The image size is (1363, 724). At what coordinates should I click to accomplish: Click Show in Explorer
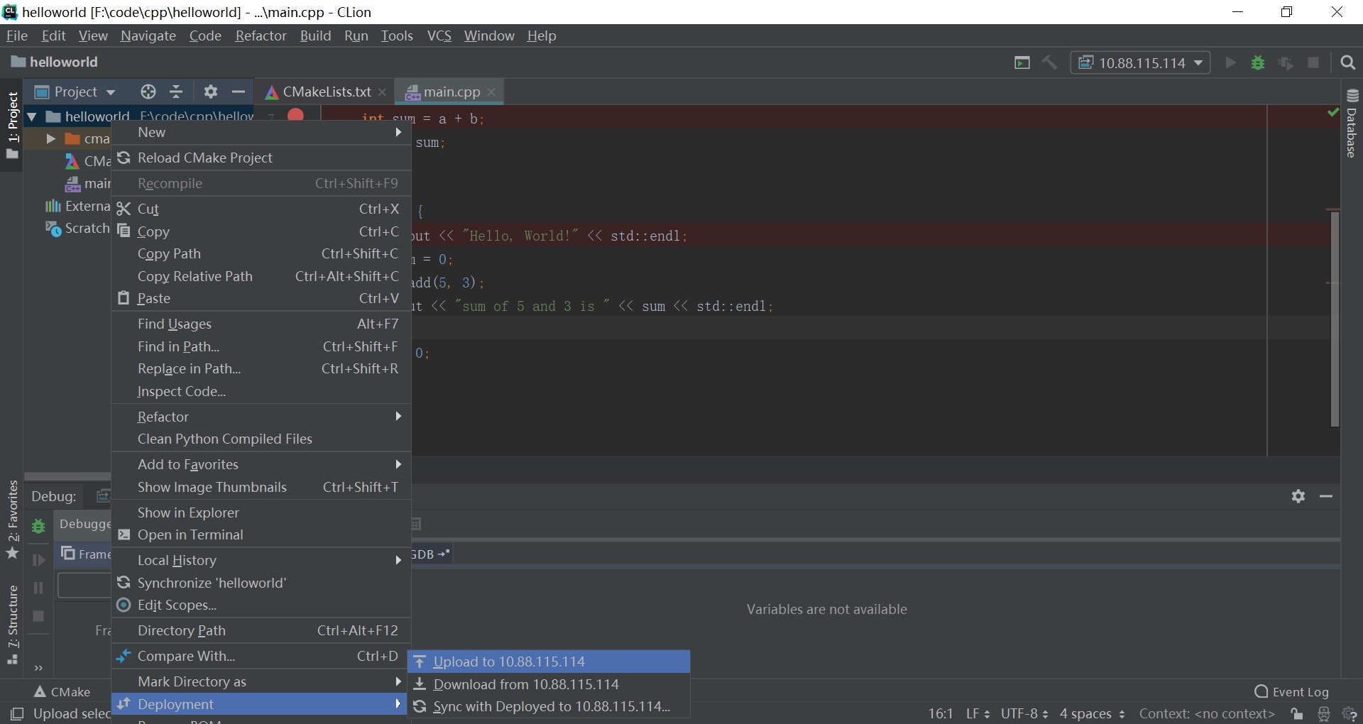tap(261, 512)
